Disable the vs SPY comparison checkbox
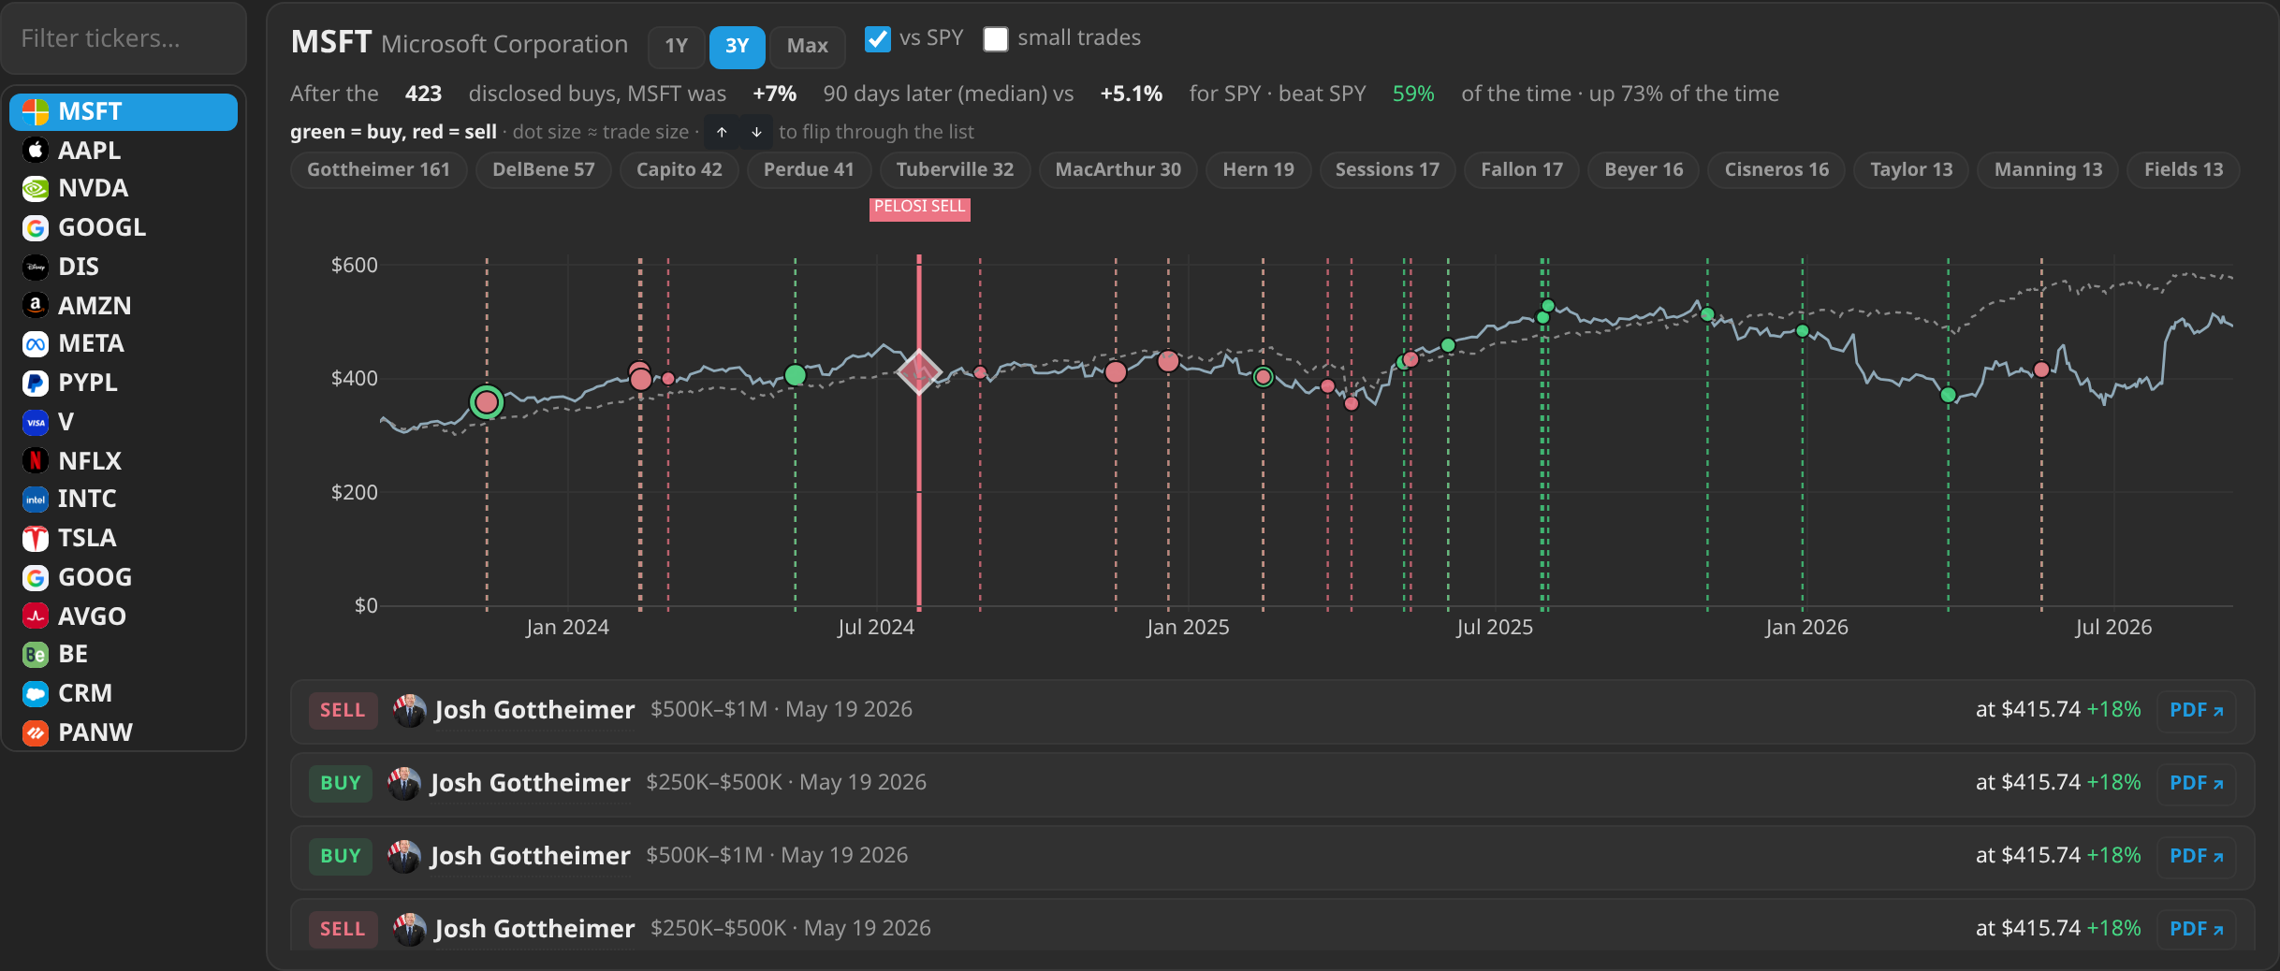Screen dimensions: 2280x971 point(877,38)
